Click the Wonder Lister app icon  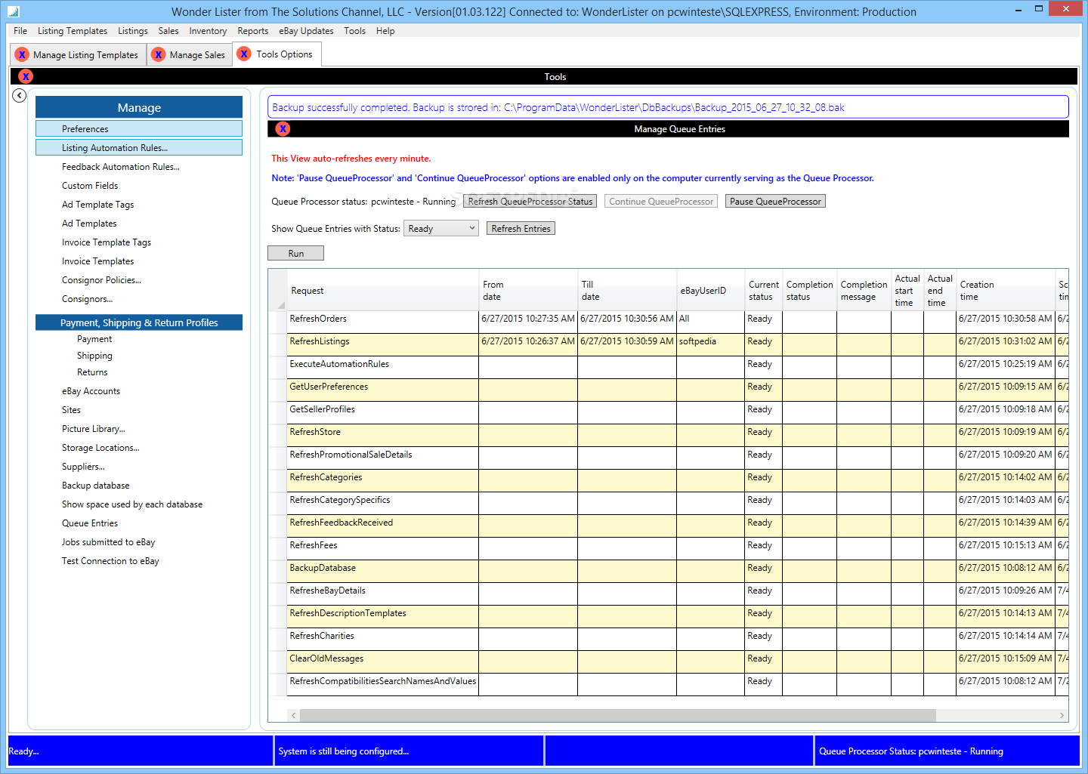tap(13, 11)
